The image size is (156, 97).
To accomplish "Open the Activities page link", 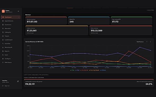I will pyautogui.click(x=11, y=43).
